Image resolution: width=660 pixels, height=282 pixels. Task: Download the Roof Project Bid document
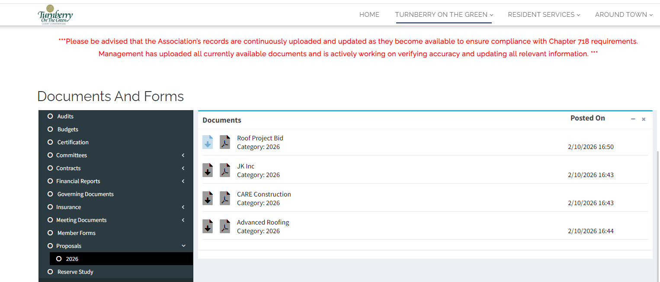point(208,142)
